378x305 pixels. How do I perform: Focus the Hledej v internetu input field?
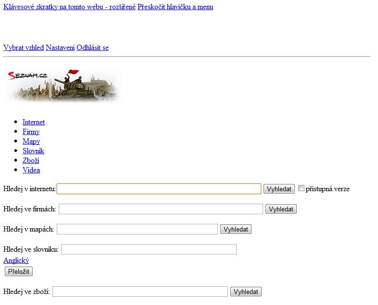pyautogui.click(x=159, y=189)
